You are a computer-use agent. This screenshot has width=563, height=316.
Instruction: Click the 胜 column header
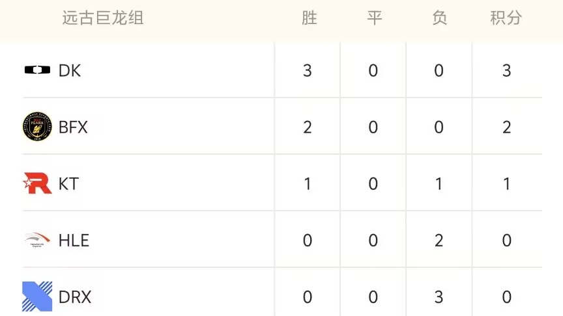coord(309,18)
